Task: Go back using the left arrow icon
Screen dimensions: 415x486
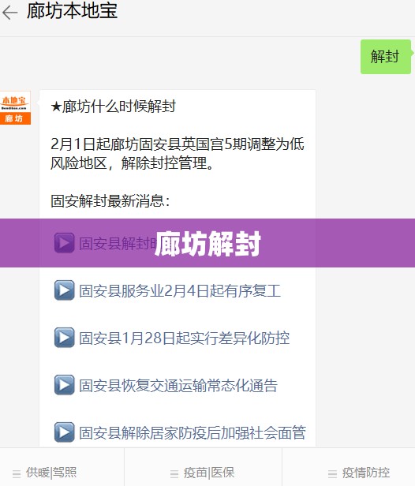Action: (9, 13)
